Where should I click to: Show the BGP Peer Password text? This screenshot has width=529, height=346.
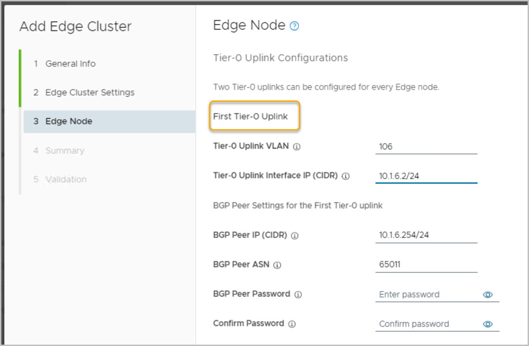click(x=487, y=295)
